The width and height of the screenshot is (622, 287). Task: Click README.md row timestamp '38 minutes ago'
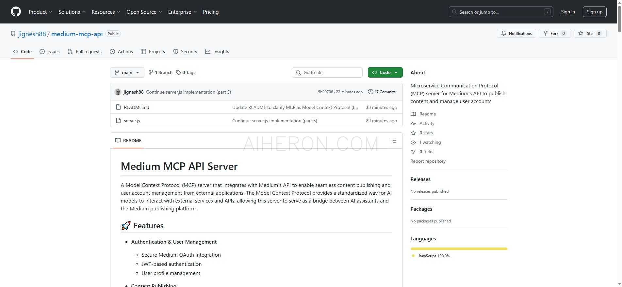[x=381, y=107]
